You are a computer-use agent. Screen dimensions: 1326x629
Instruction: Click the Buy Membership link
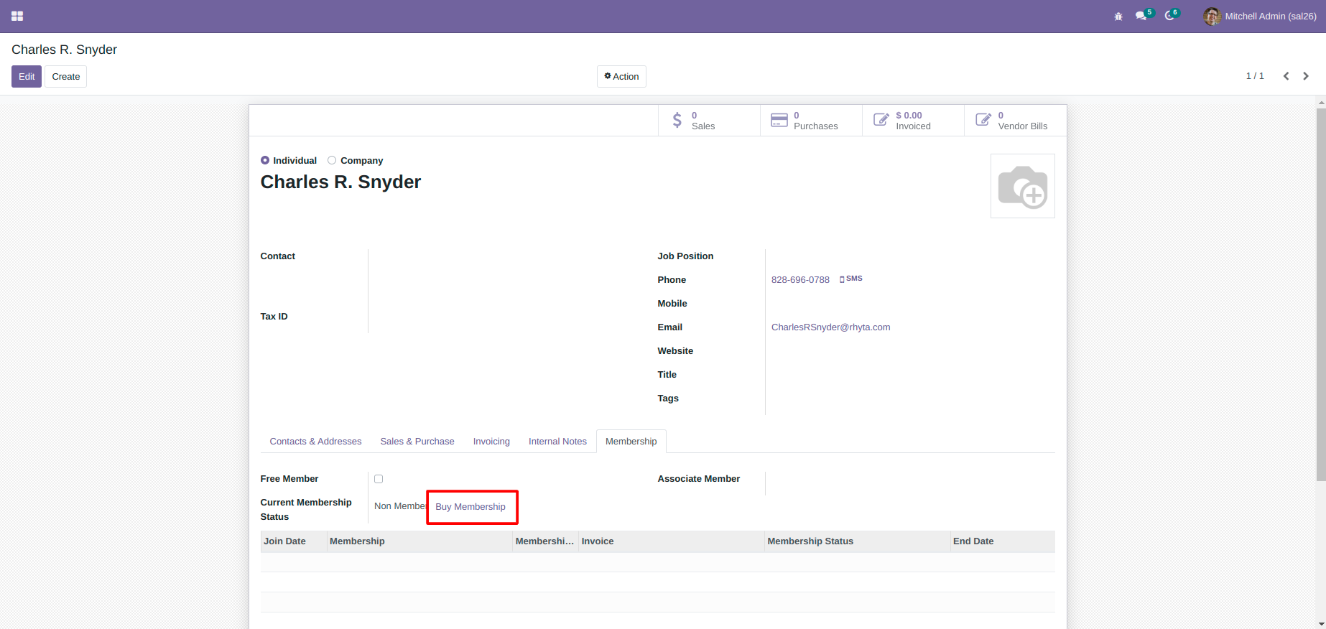tap(470, 507)
